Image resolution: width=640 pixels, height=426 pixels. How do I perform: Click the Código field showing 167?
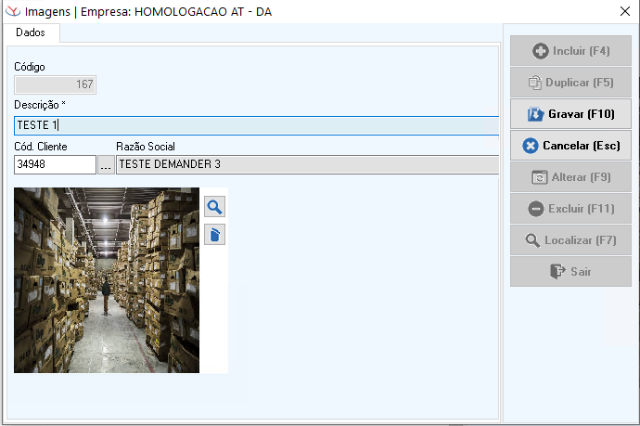click(55, 85)
